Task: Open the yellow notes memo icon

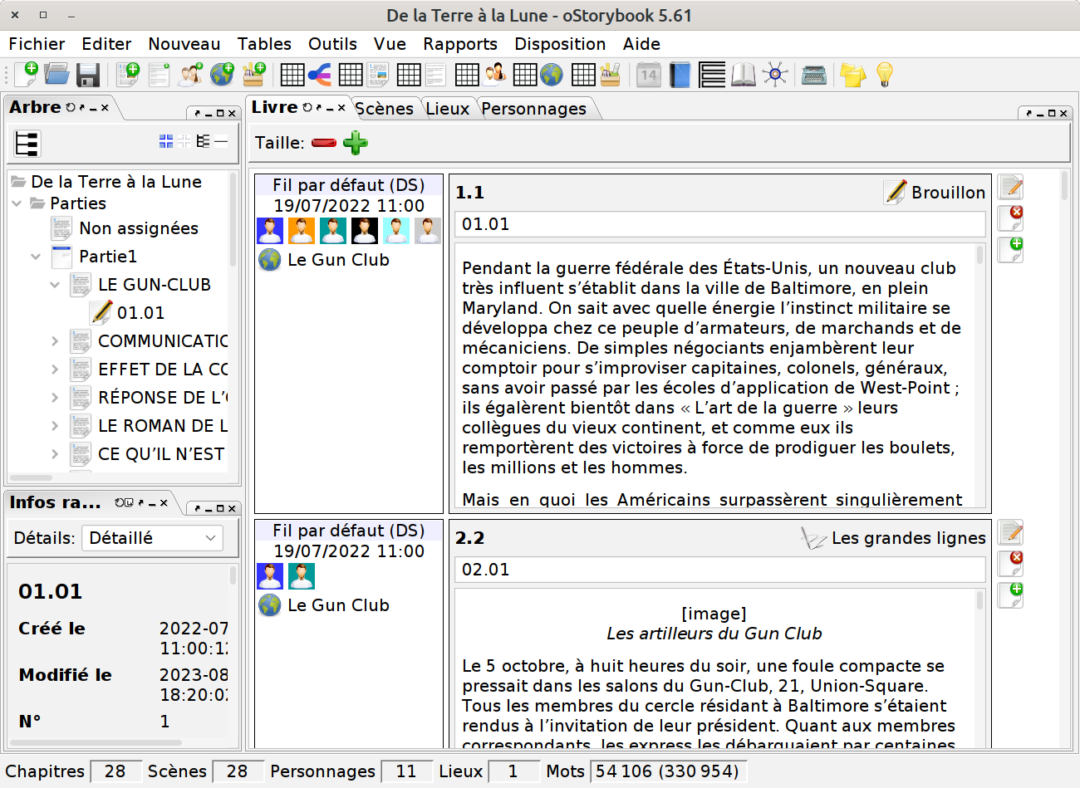Action: click(x=852, y=75)
